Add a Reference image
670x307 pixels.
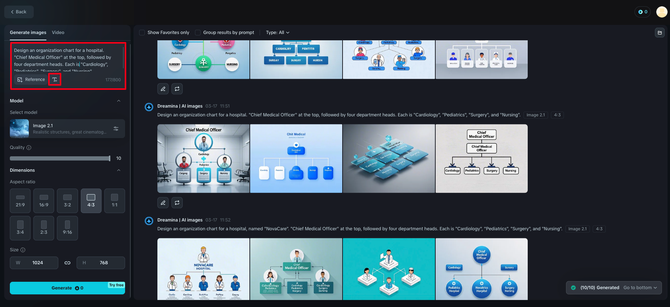point(31,80)
